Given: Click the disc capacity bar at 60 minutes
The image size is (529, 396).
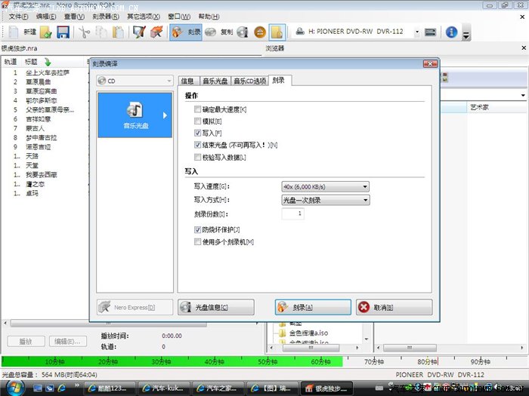Looking at the screenshot, I should [320, 362].
